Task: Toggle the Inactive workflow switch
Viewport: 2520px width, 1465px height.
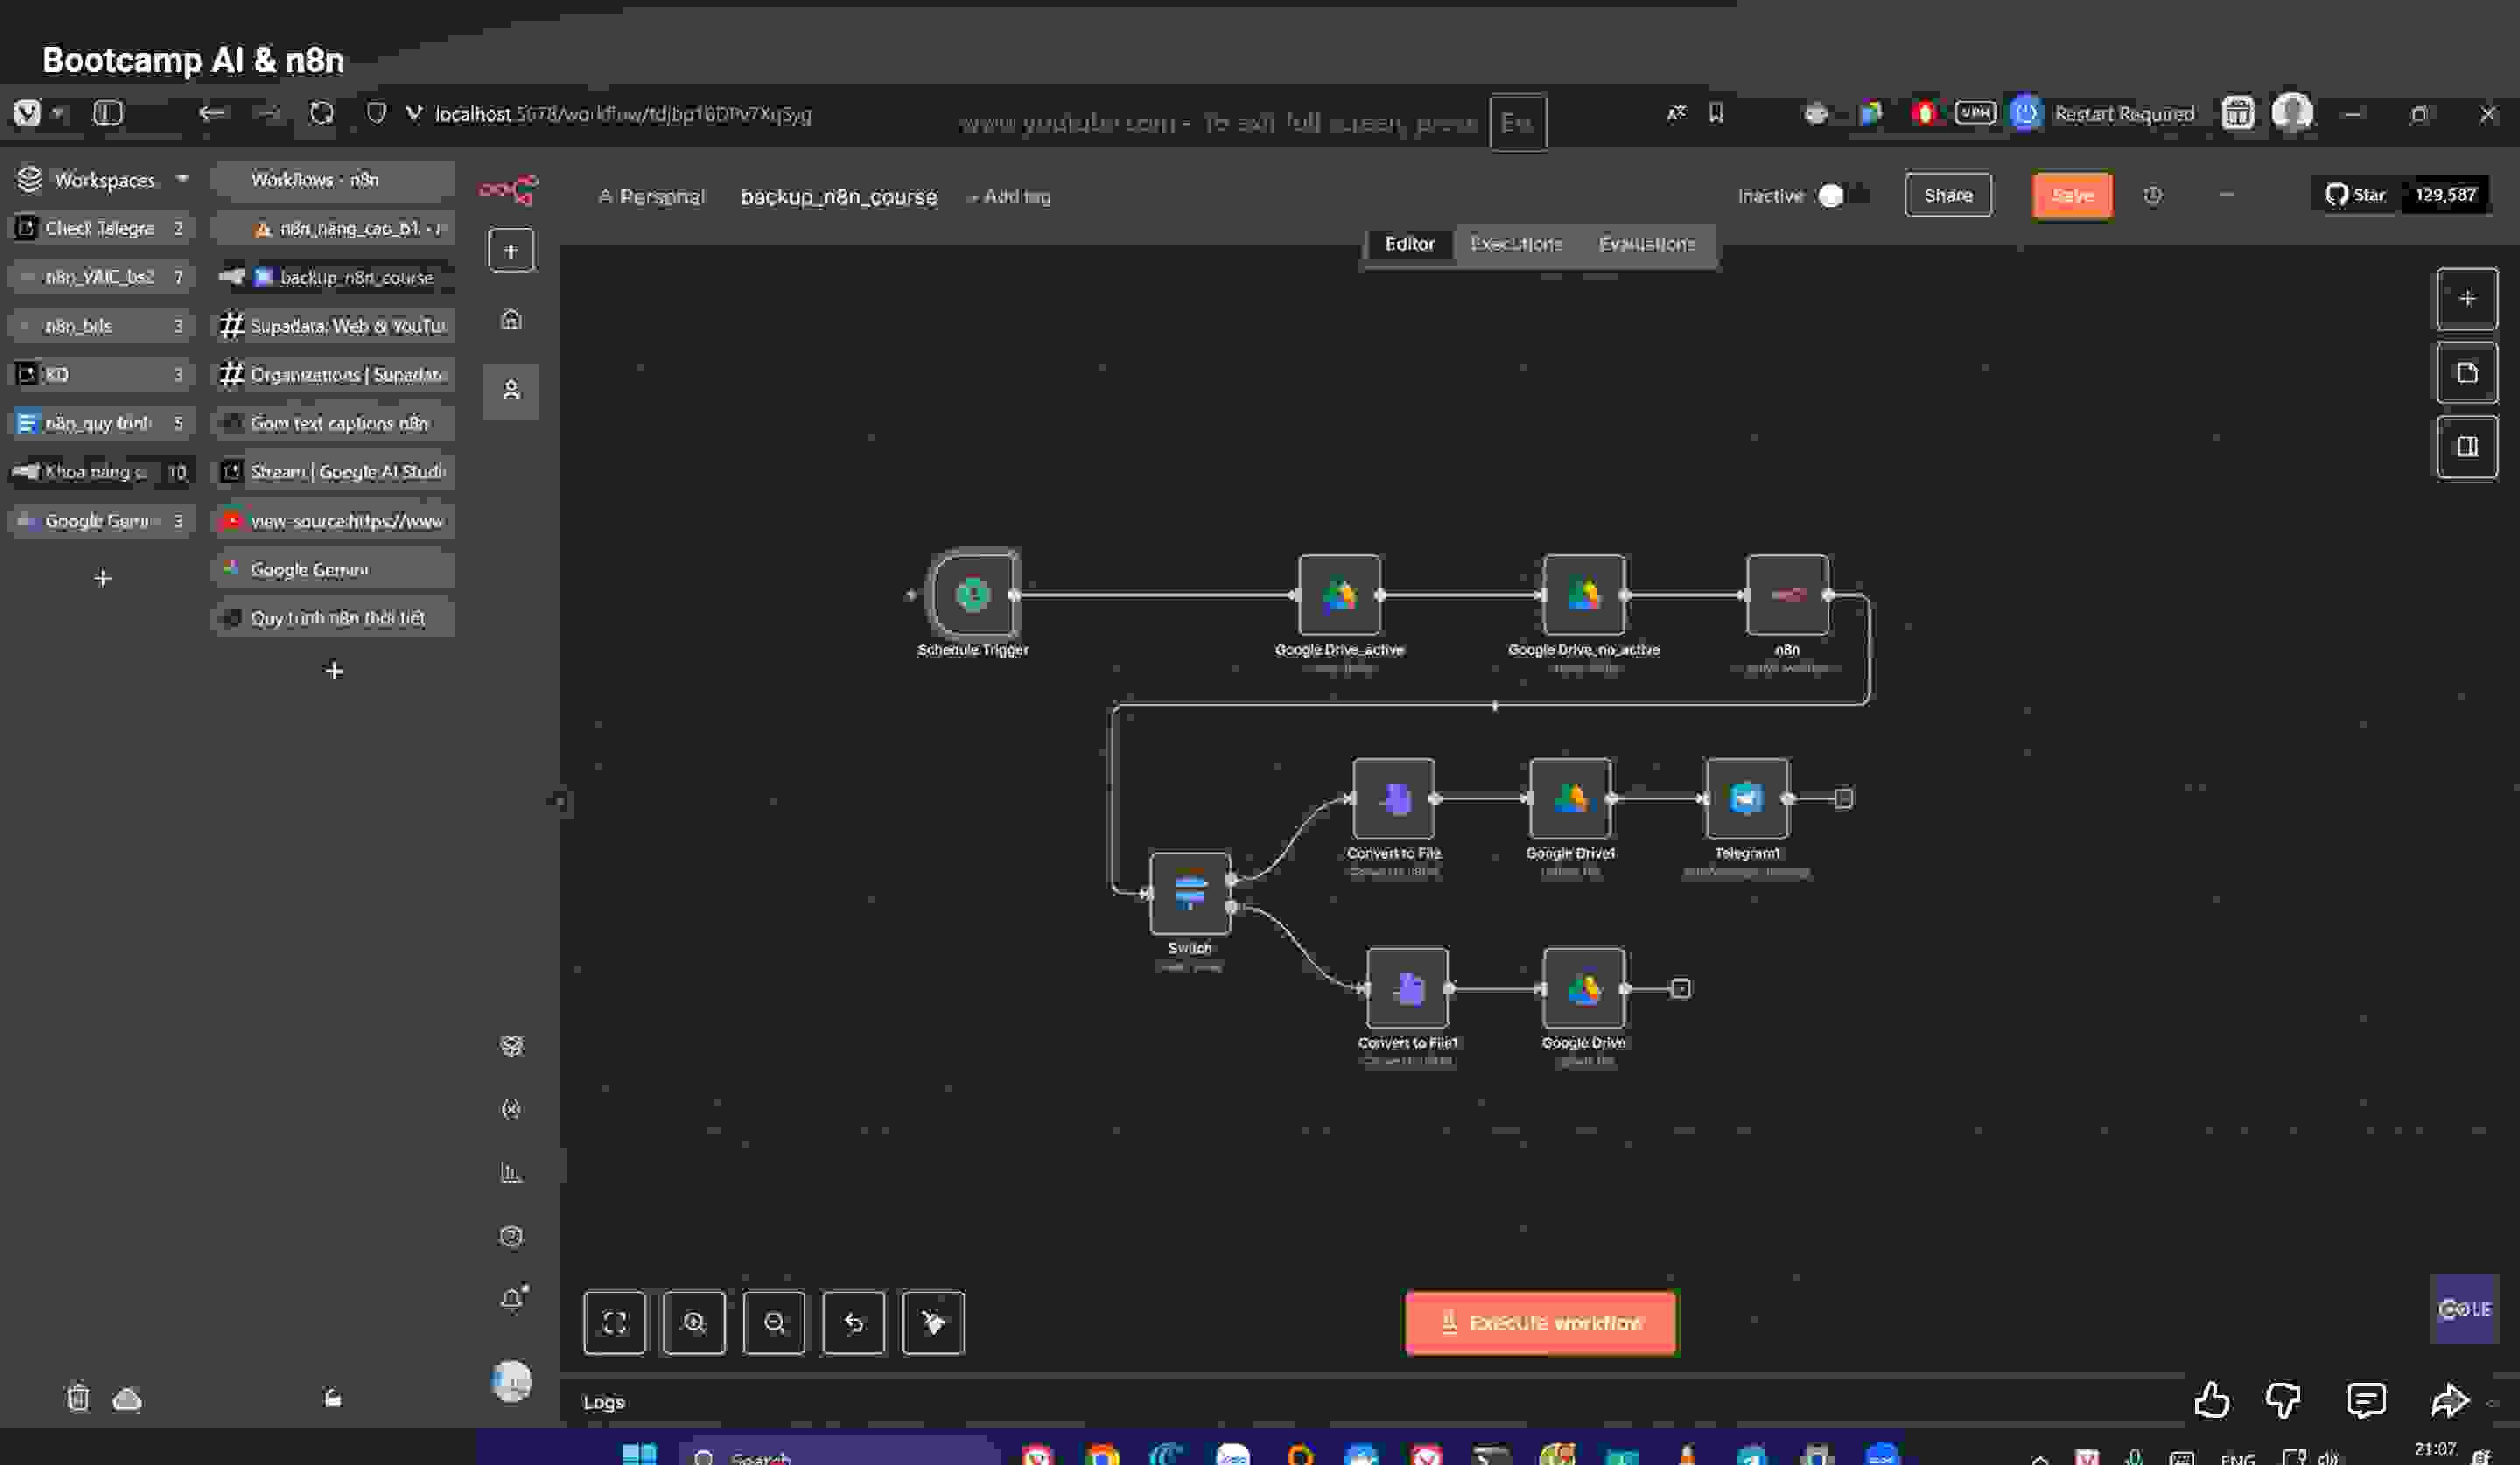Action: (x=1841, y=195)
